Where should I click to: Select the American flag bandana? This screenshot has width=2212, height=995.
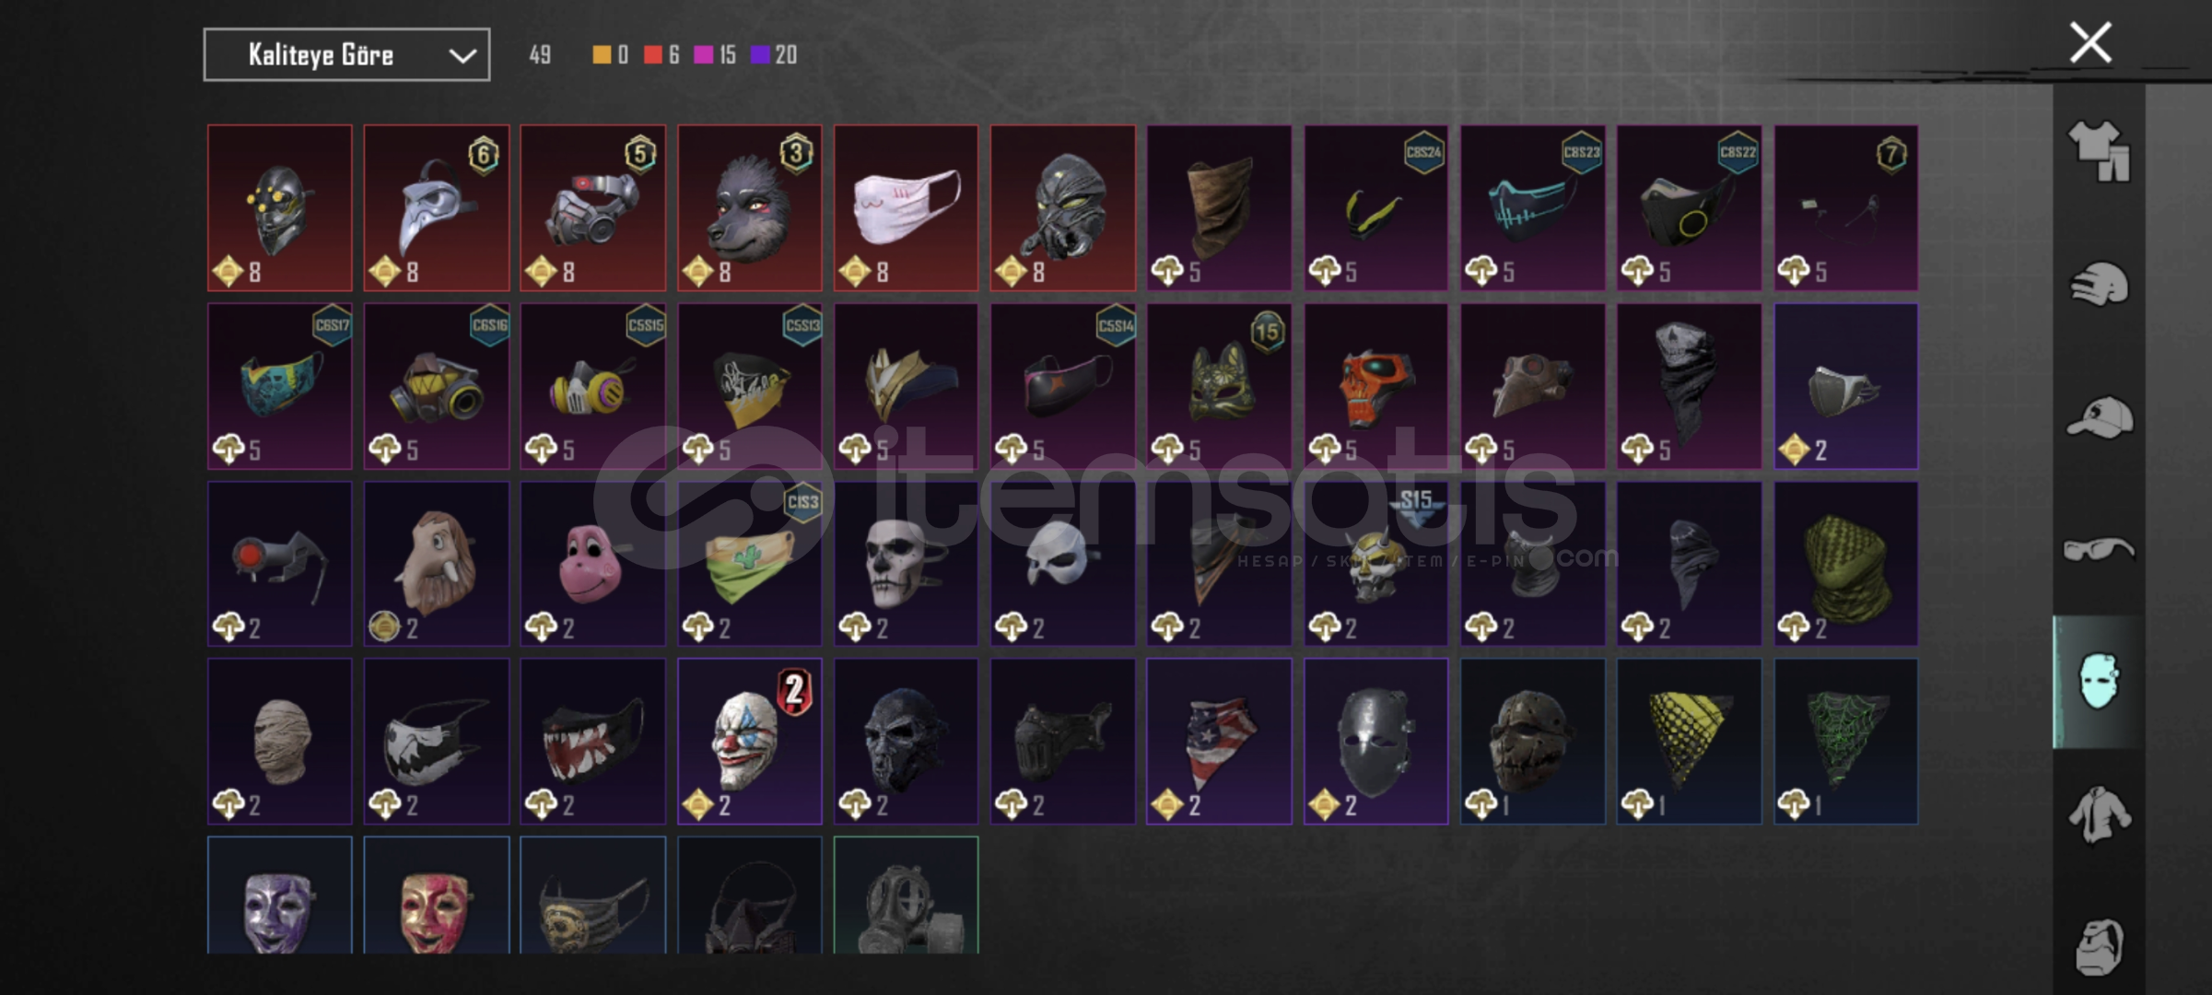point(1219,741)
